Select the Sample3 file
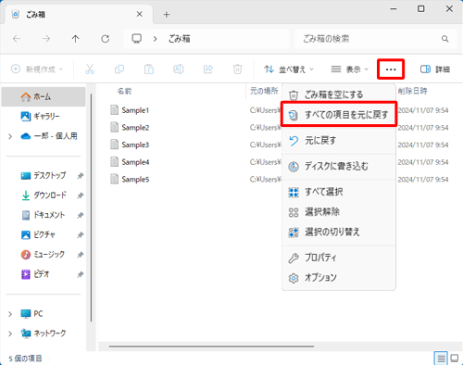The width and height of the screenshot is (463, 365). click(x=130, y=145)
